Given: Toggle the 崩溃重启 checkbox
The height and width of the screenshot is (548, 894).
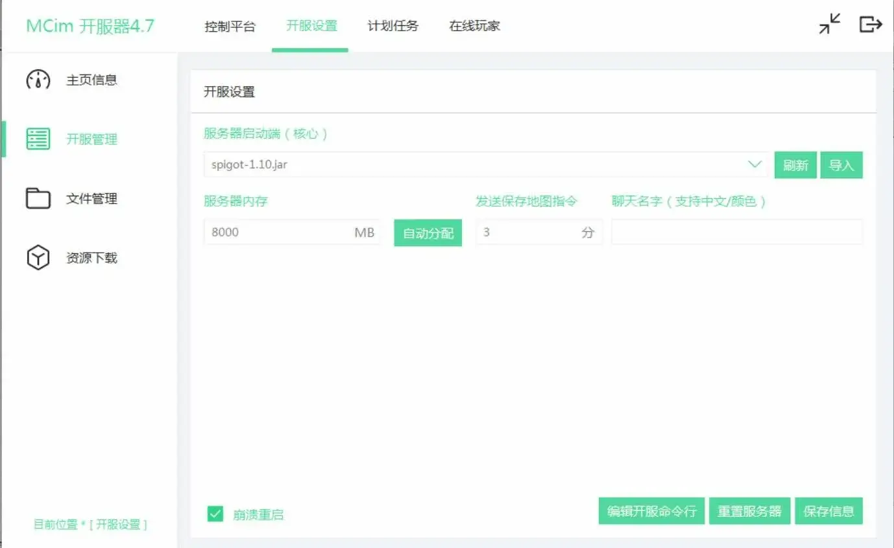Looking at the screenshot, I should coord(215,514).
